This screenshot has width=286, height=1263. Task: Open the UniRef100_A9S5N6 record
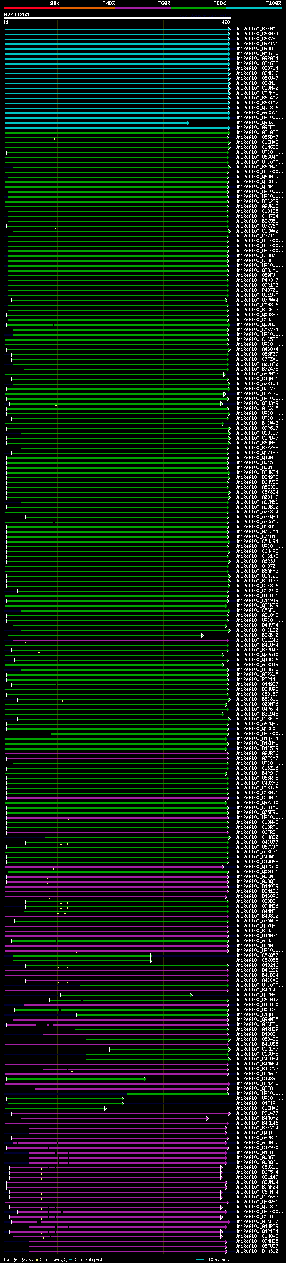pos(257,113)
